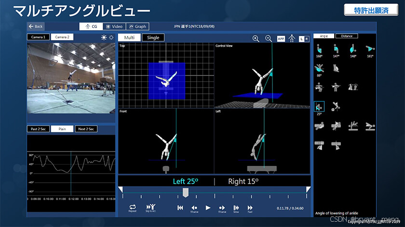This screenshot has width=405, height=227.
Task: Click the timeline end trim marker
Action: 308,189
